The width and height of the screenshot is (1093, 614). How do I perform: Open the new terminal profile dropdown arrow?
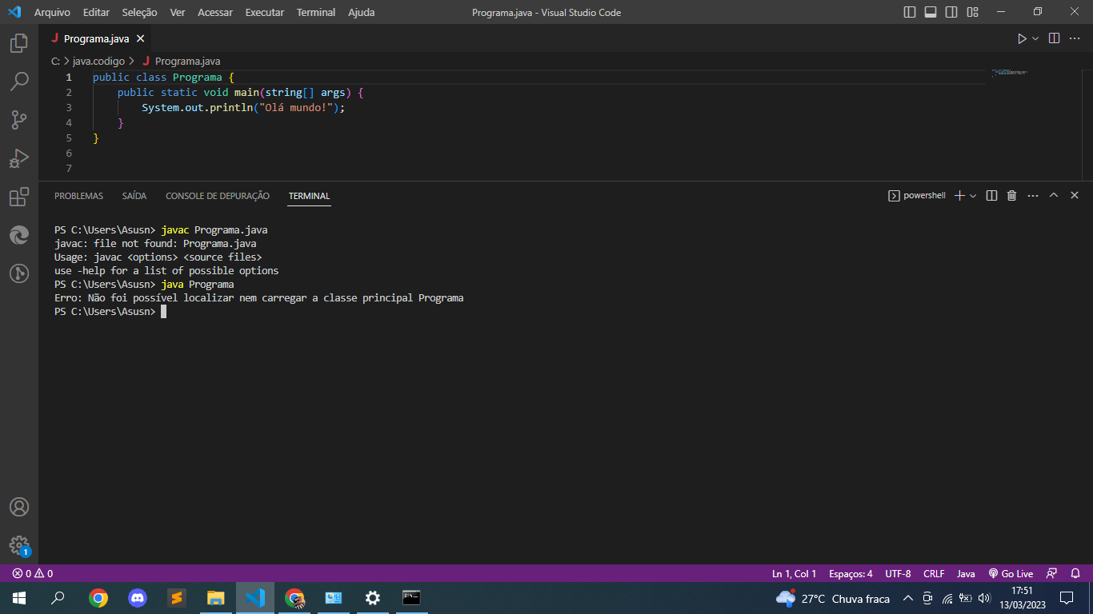pos(973,195)
